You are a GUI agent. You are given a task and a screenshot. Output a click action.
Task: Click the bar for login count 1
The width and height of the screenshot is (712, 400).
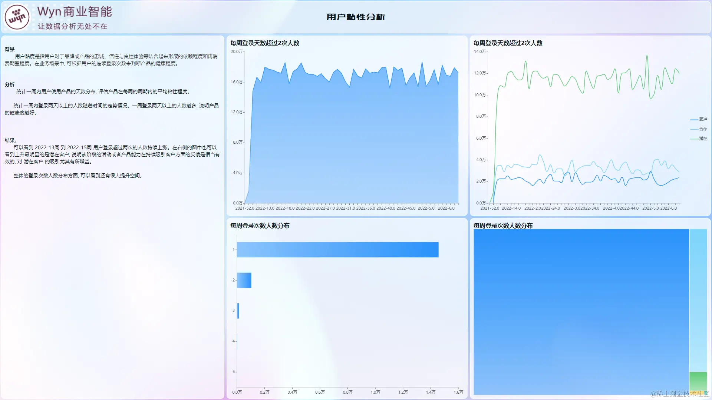click(337, 250)
